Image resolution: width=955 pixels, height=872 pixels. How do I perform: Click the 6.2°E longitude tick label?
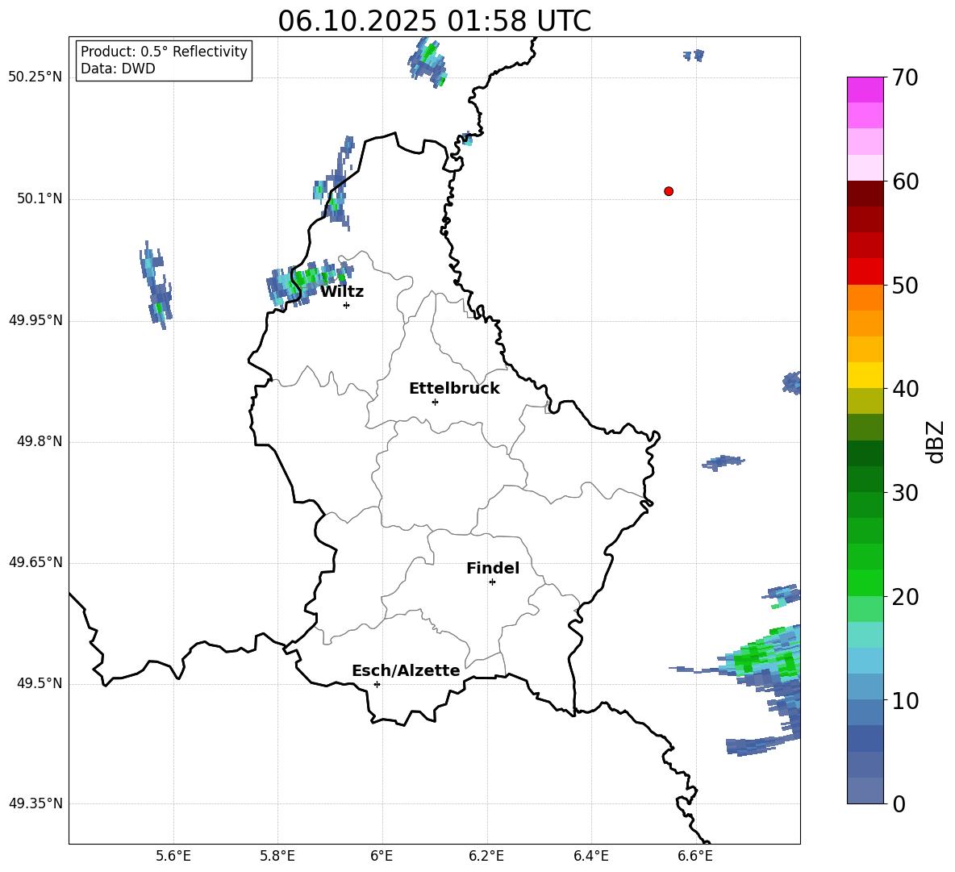(486, 856)
